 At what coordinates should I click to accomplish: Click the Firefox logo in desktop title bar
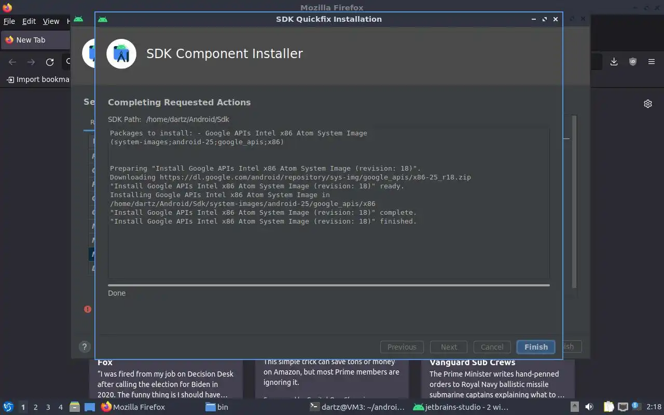pos(7,8)
